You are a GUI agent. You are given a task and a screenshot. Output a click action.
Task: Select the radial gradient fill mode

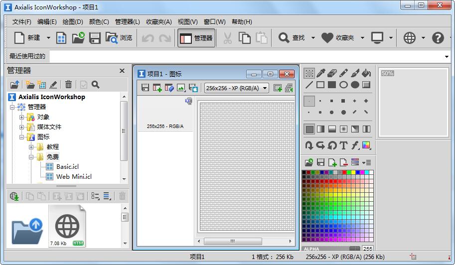click(343, 129)
